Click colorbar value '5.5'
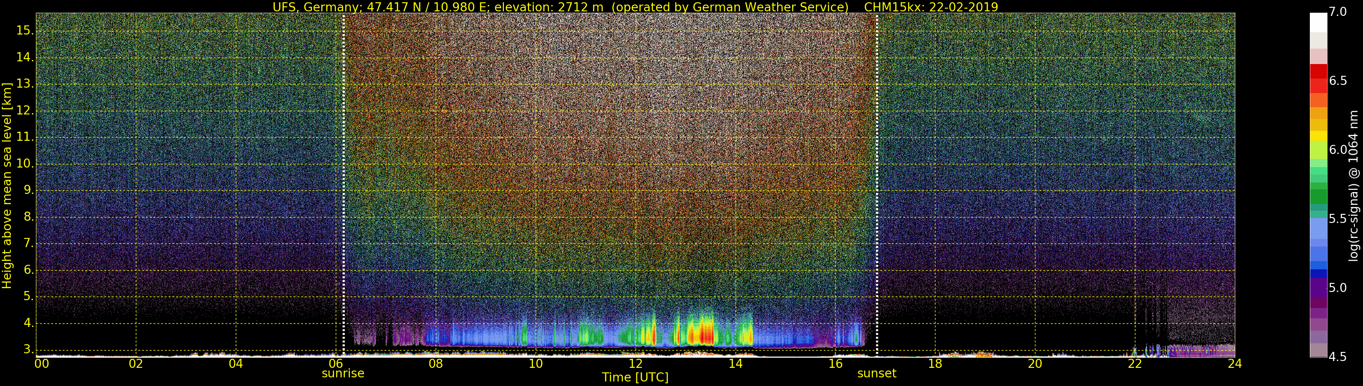The image size is (1363, 386). (1338, 219)
